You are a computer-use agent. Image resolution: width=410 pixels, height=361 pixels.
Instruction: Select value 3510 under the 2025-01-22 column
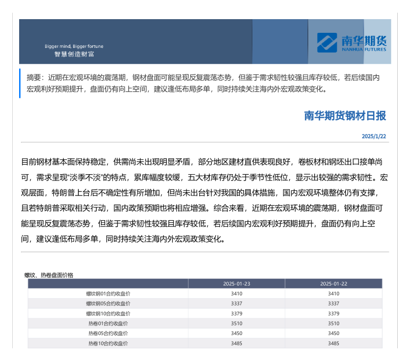333,324
